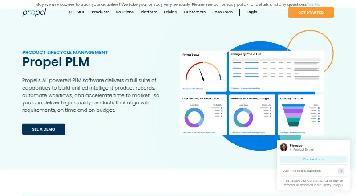This screenshot has height=196, width=356.
Task: Open the Customers menu
Action: (194, 12)
